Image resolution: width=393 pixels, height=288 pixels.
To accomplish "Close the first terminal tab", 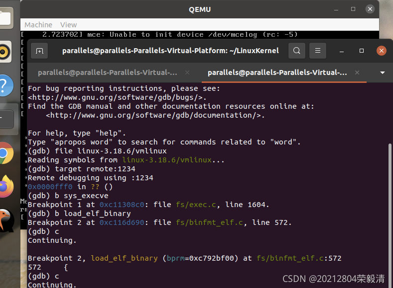I will (187, 72).
